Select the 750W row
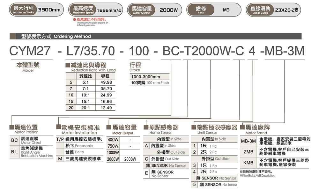 tap(123, 146)
